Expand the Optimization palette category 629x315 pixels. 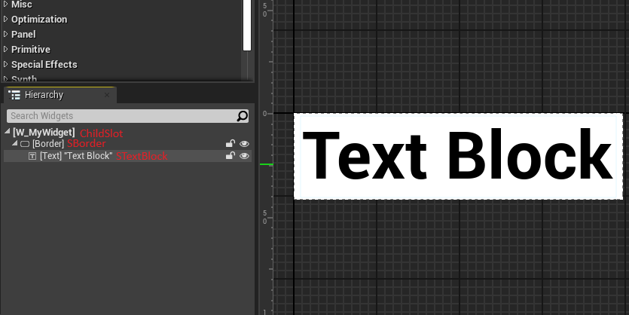tap(6, 20)
